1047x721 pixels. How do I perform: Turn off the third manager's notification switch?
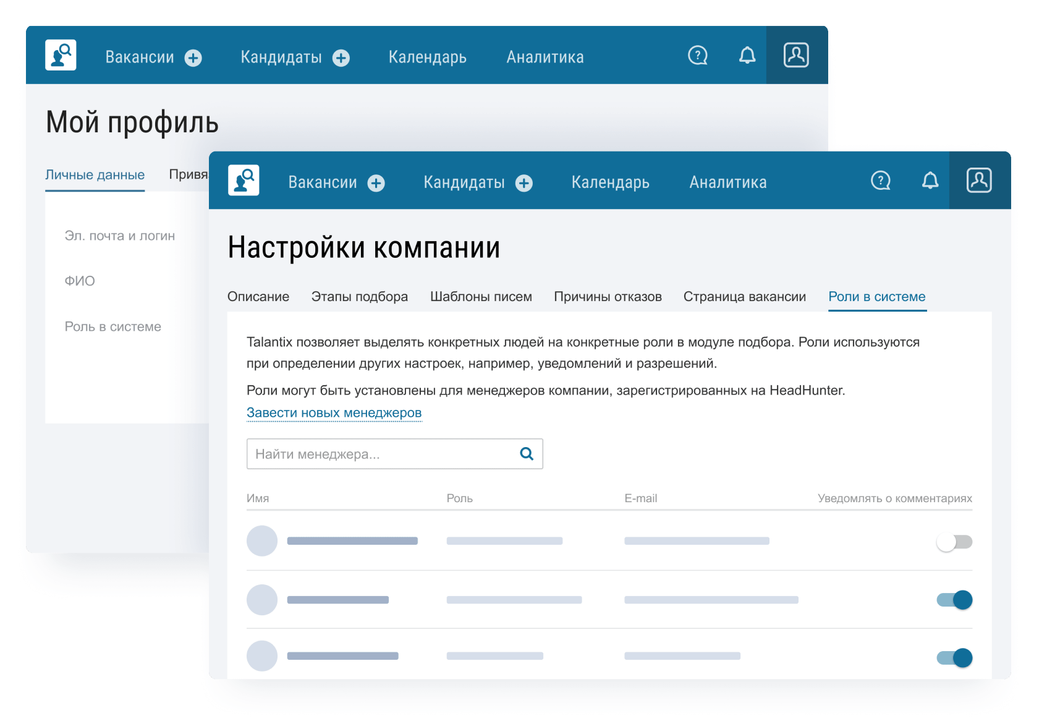954,656
